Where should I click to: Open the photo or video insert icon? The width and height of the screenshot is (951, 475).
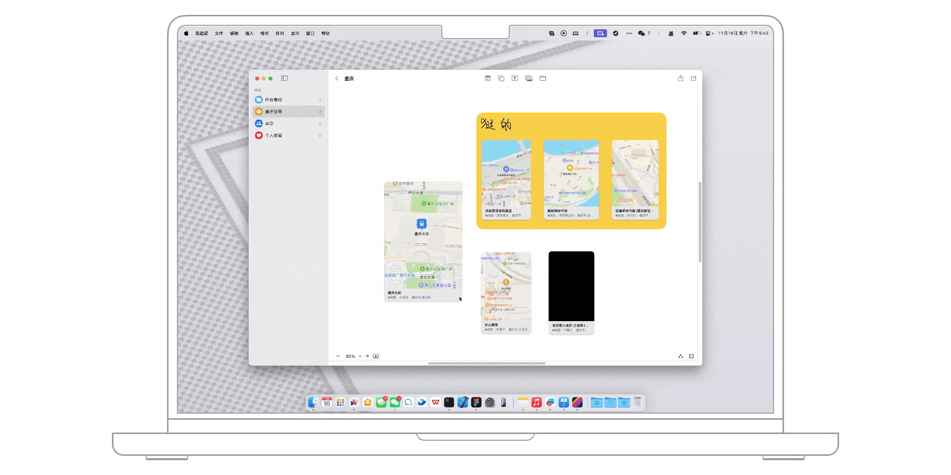[x=529, y=78]
